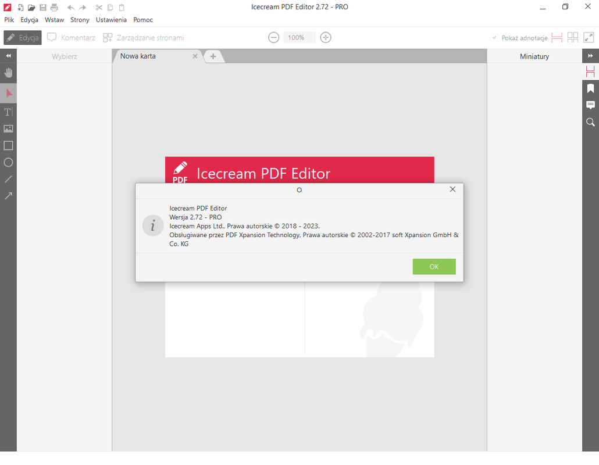Select the Line drawing tool
The image size is (599, 465).
[8, 179]
